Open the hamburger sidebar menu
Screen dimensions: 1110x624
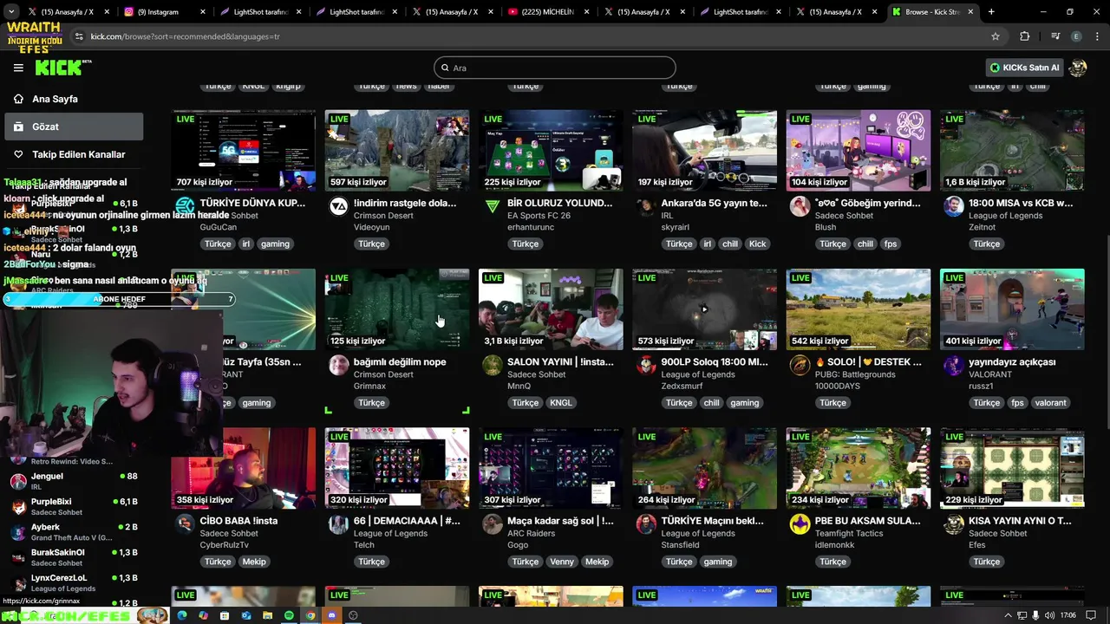click(x=18, y=68)
